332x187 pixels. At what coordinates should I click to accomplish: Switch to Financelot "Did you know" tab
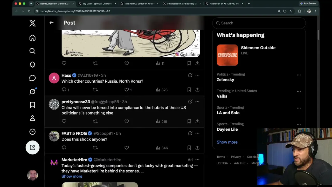click(x=224, y=4)
